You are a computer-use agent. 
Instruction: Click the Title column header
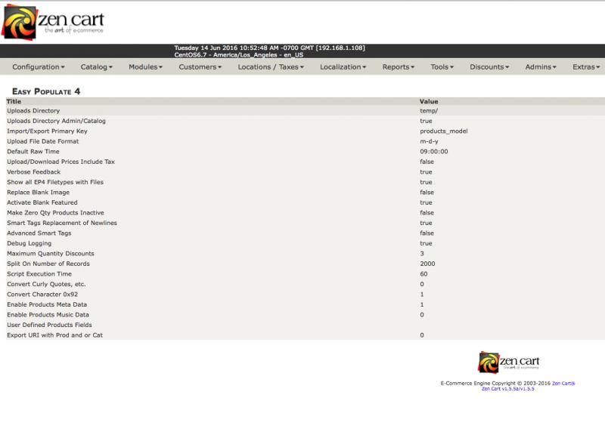click(14, 101)
